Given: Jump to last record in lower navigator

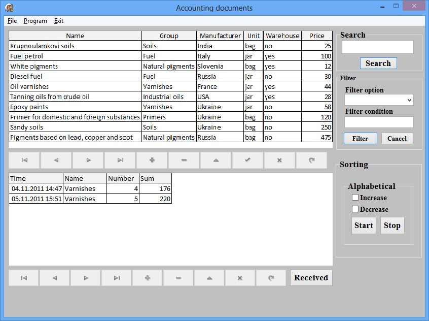Looking at the screenshot, I should click(x=117, y=278).
